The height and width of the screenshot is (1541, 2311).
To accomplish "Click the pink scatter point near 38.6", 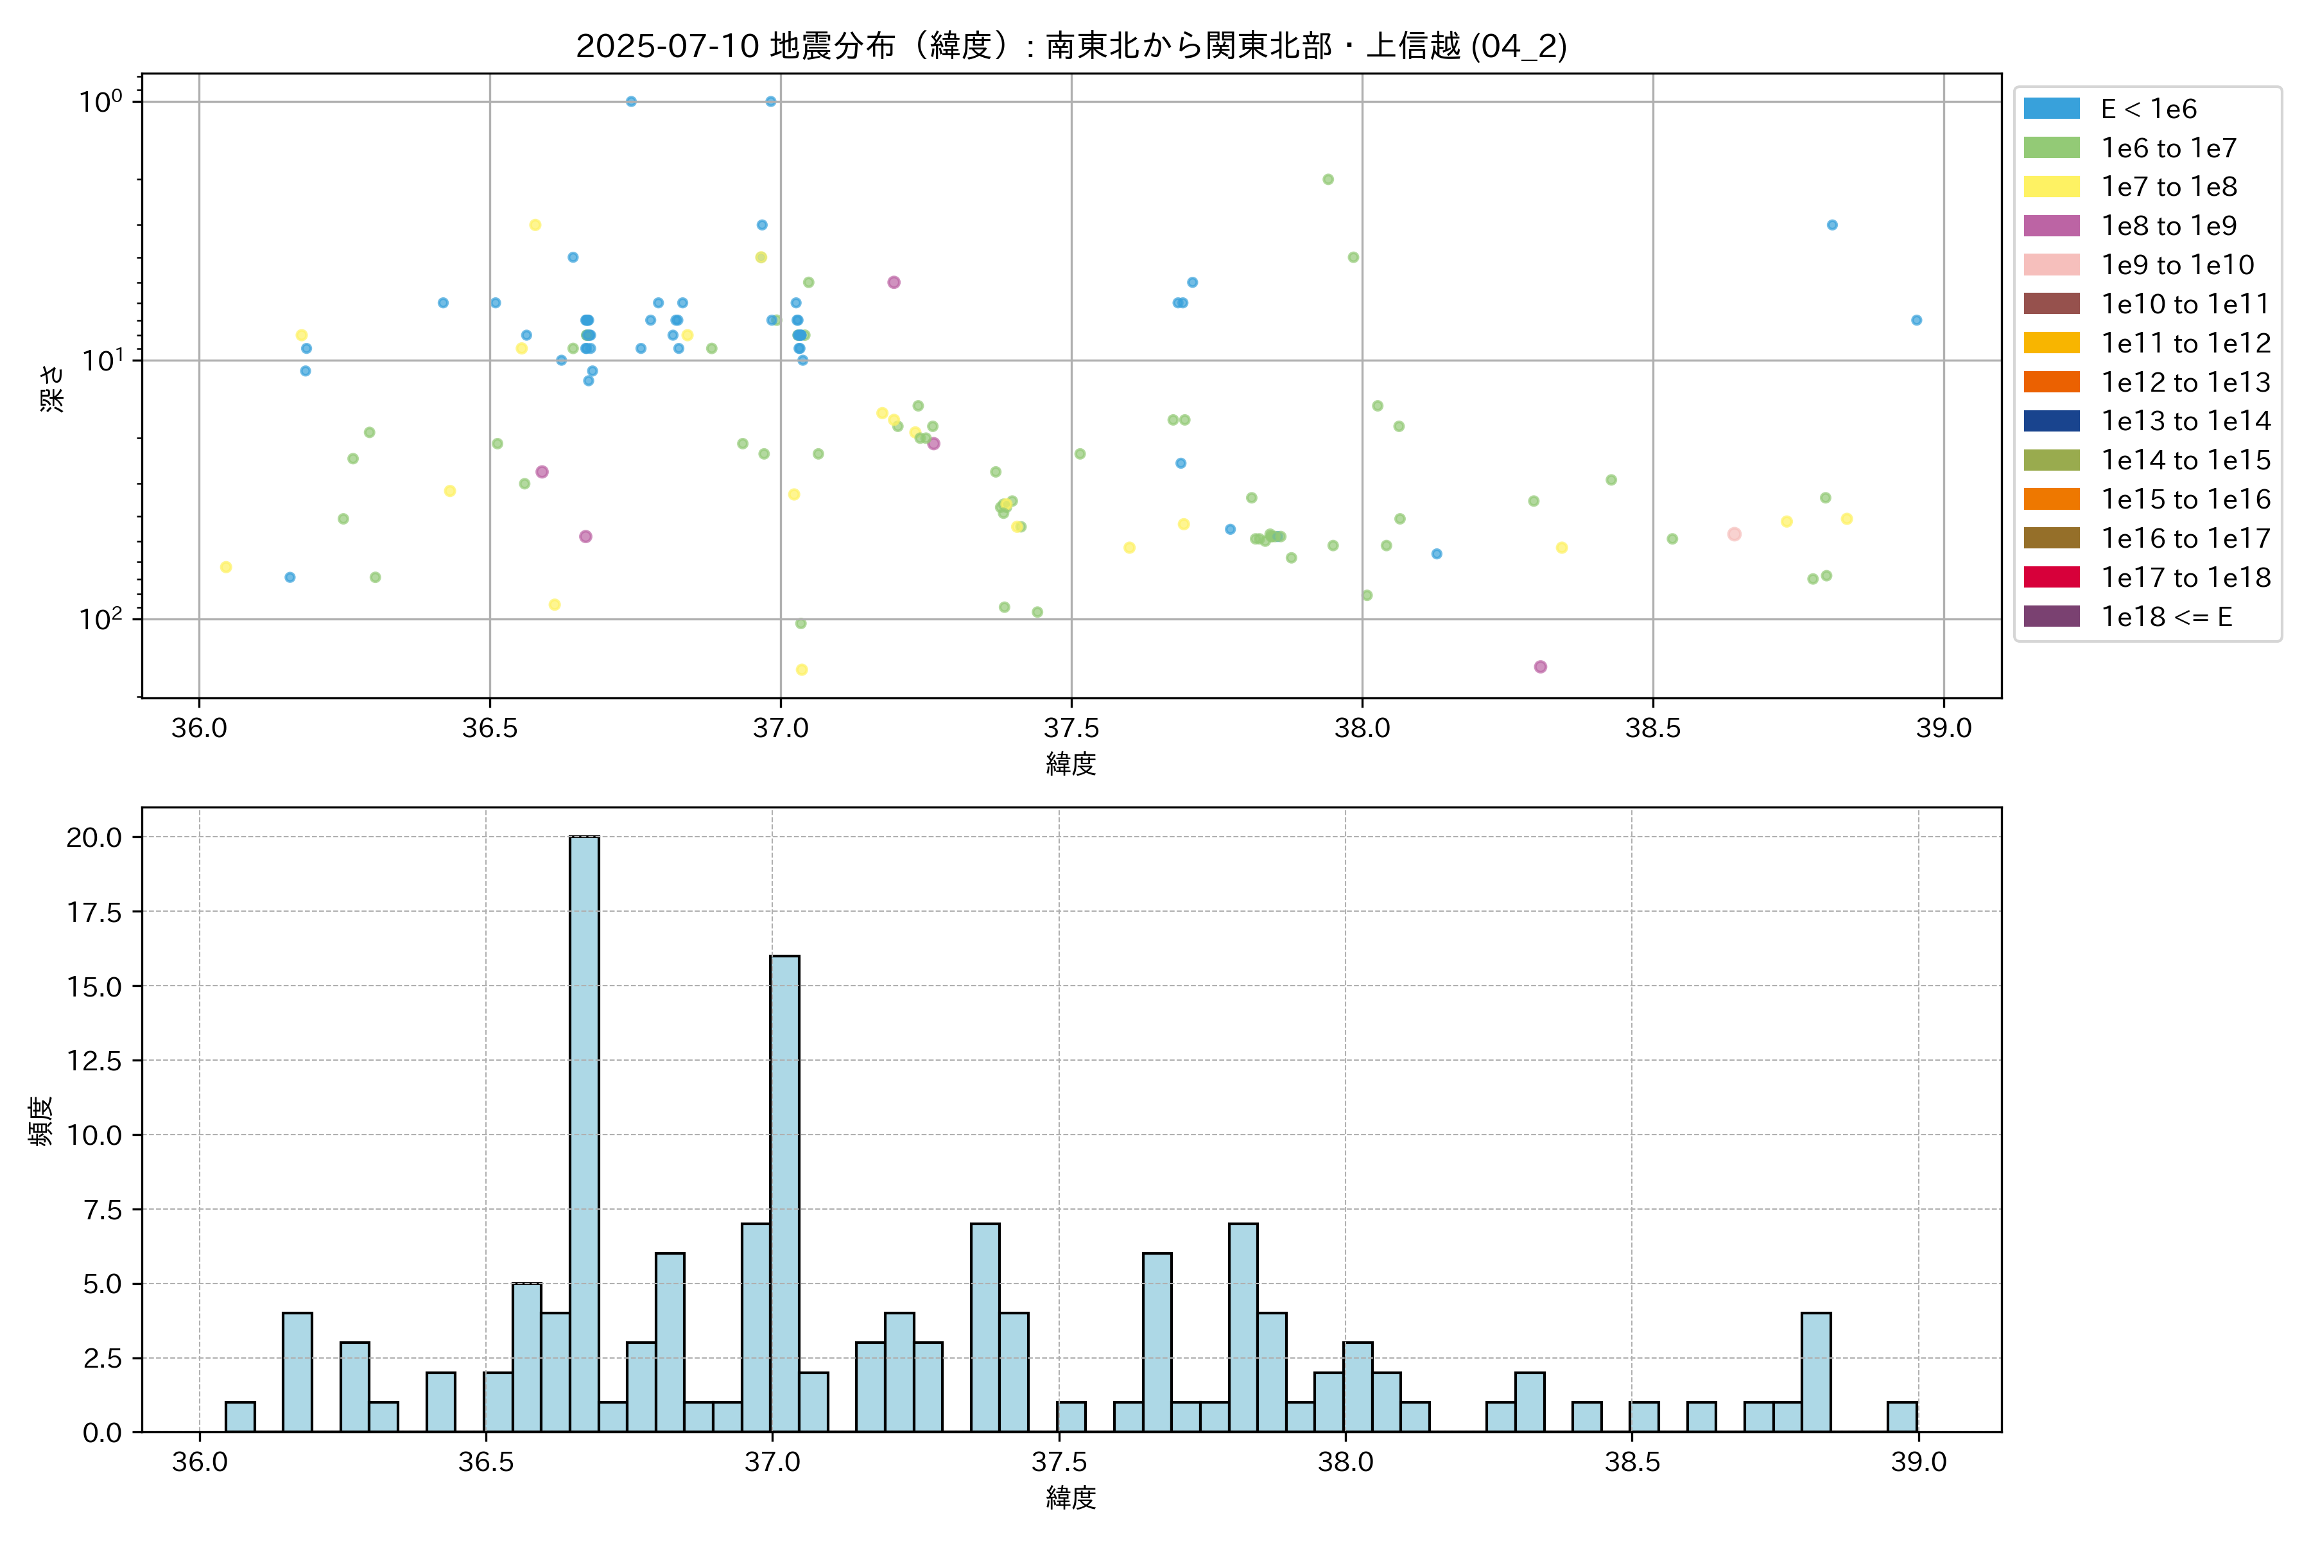I will (x=1735, y=534).
